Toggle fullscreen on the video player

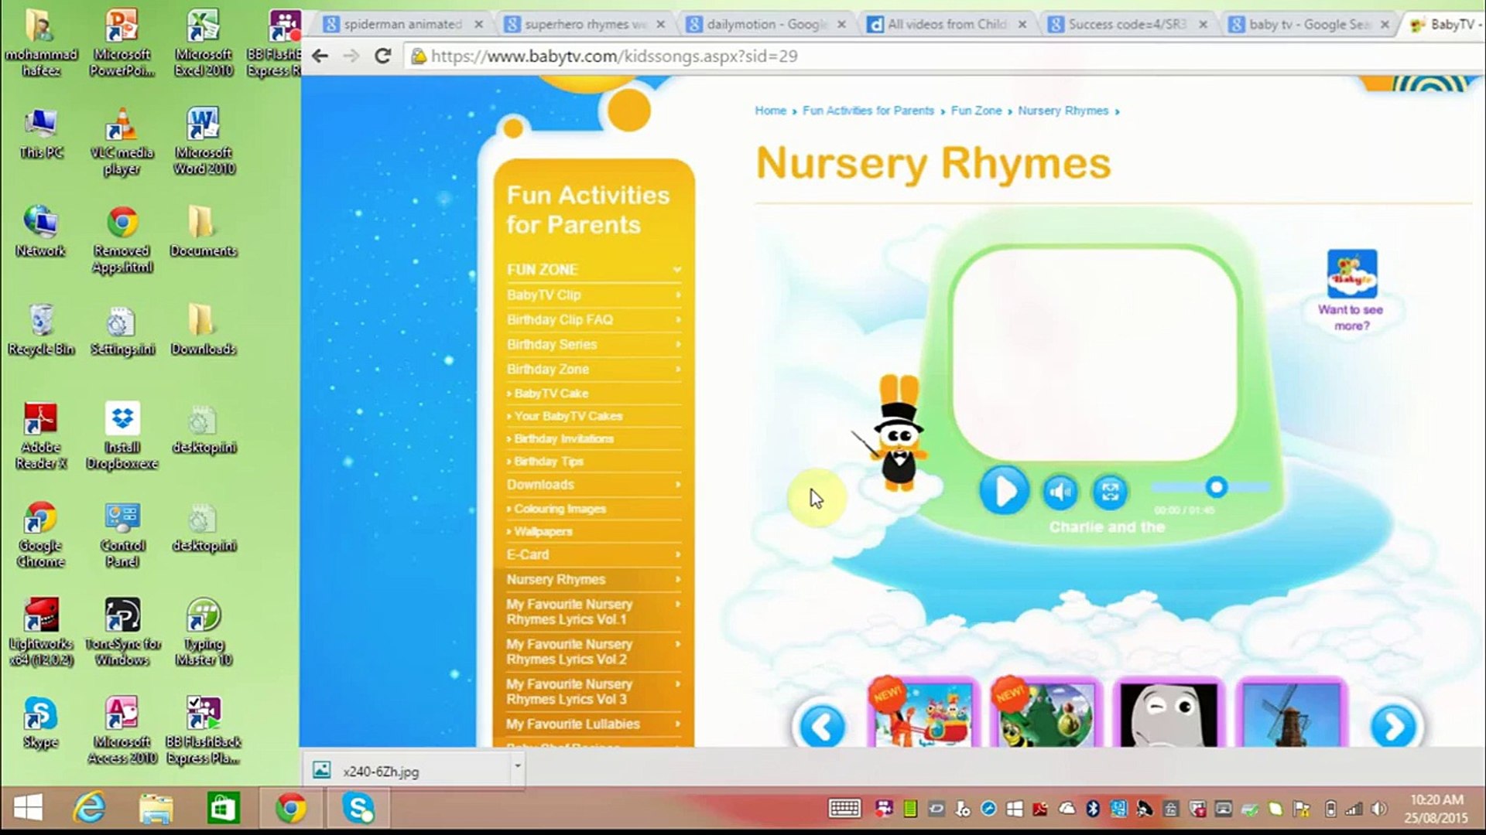point(1110,492)
